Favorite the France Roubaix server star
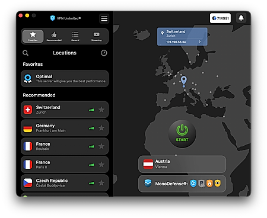Image resolution: width=267 pixels, height=218 pixels. [x=101, y=146]
